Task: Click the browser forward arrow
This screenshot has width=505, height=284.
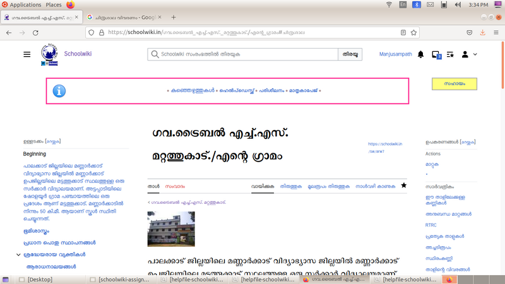Action: click(22, 33)
